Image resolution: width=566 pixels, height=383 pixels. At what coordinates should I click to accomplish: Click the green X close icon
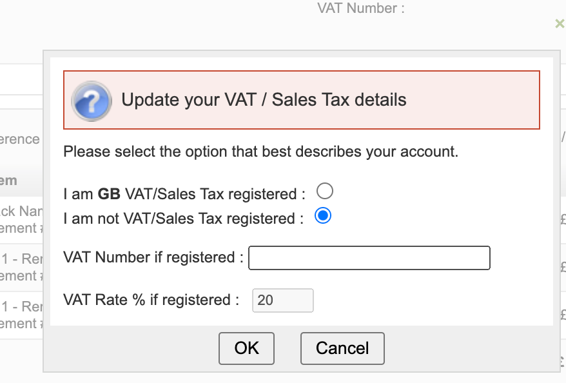[560, 24]
